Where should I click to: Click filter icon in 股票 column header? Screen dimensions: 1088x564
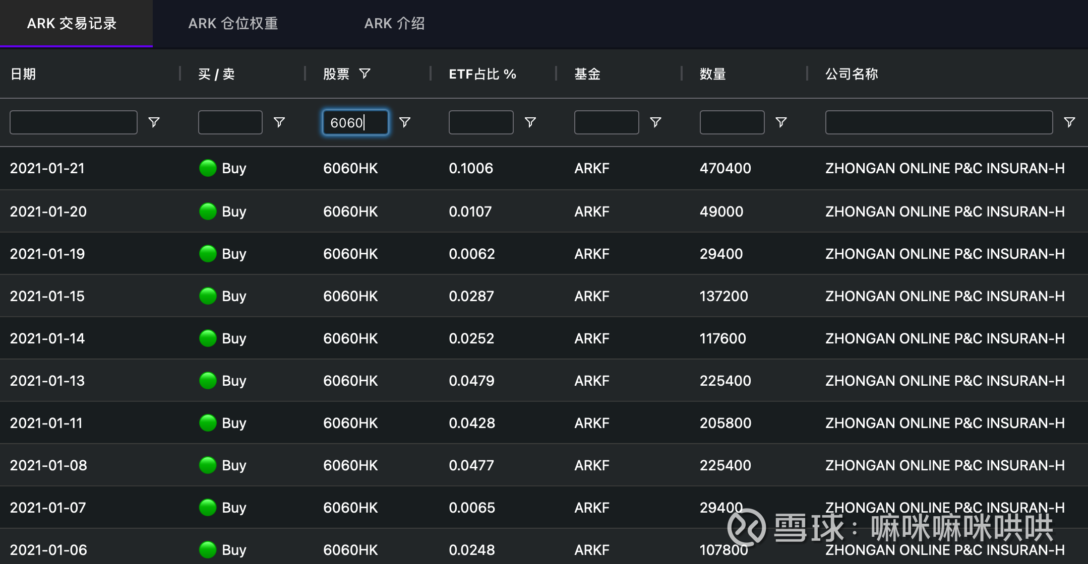point(365,74)
